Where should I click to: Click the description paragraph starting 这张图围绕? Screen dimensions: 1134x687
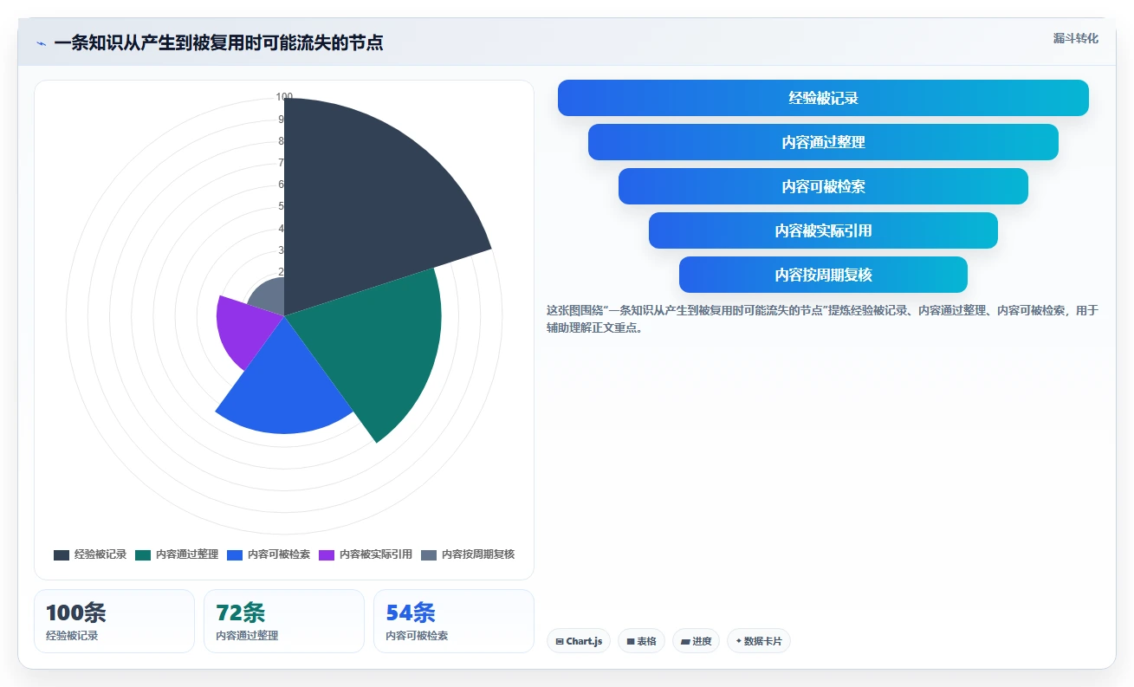pos(822,319)
